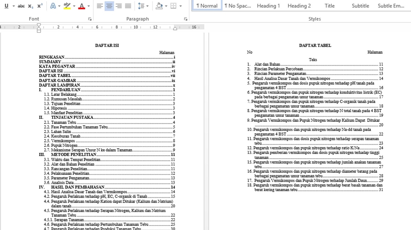Click the right indent marker on ruler
Screen dimensions: 411x230
click(x=175, y=28)
